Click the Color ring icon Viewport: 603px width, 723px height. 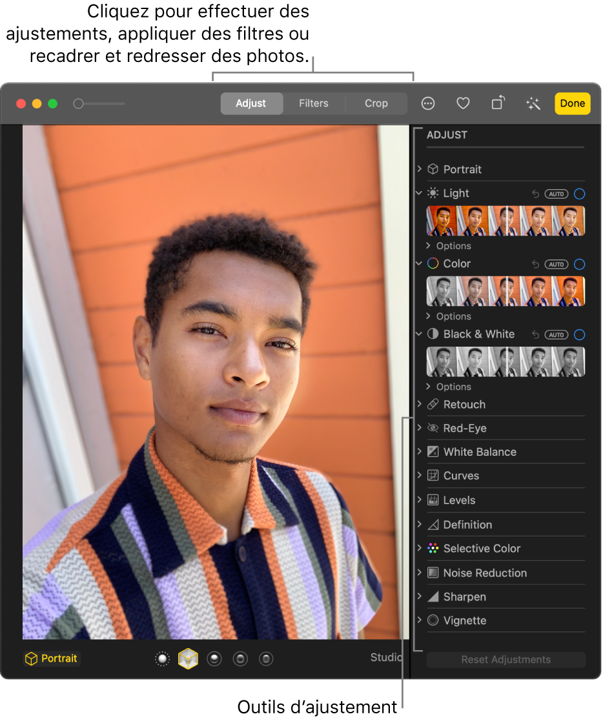433,263
